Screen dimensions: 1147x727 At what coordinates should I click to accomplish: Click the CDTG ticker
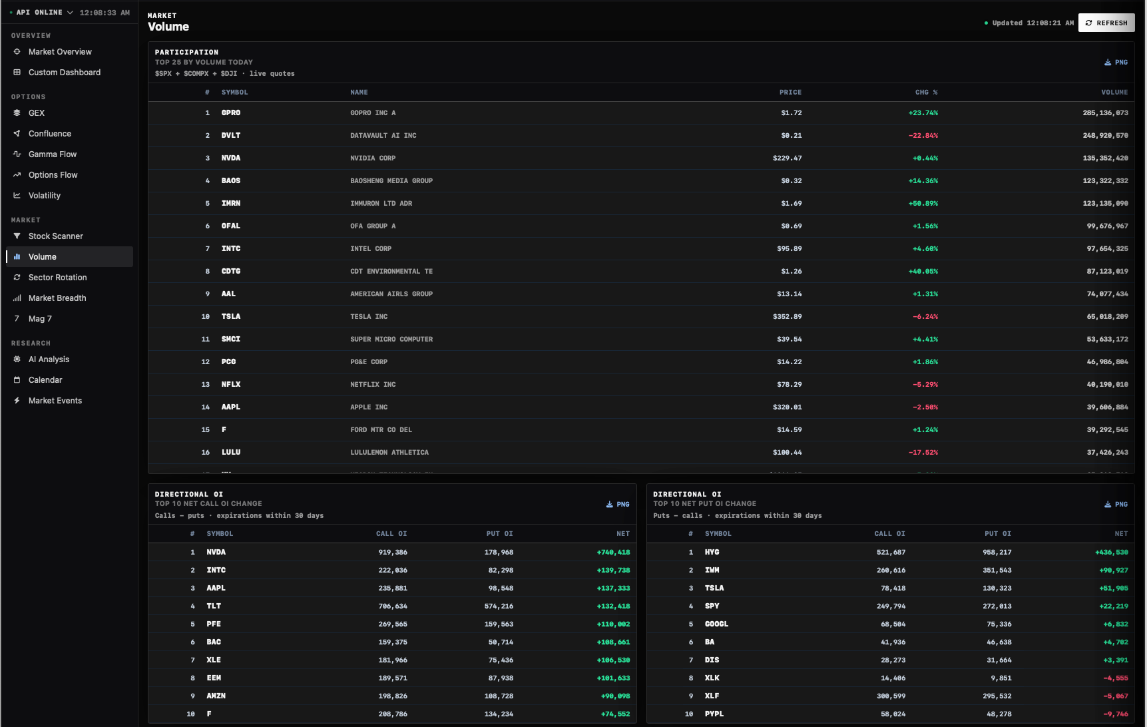[x=231, y=271]
